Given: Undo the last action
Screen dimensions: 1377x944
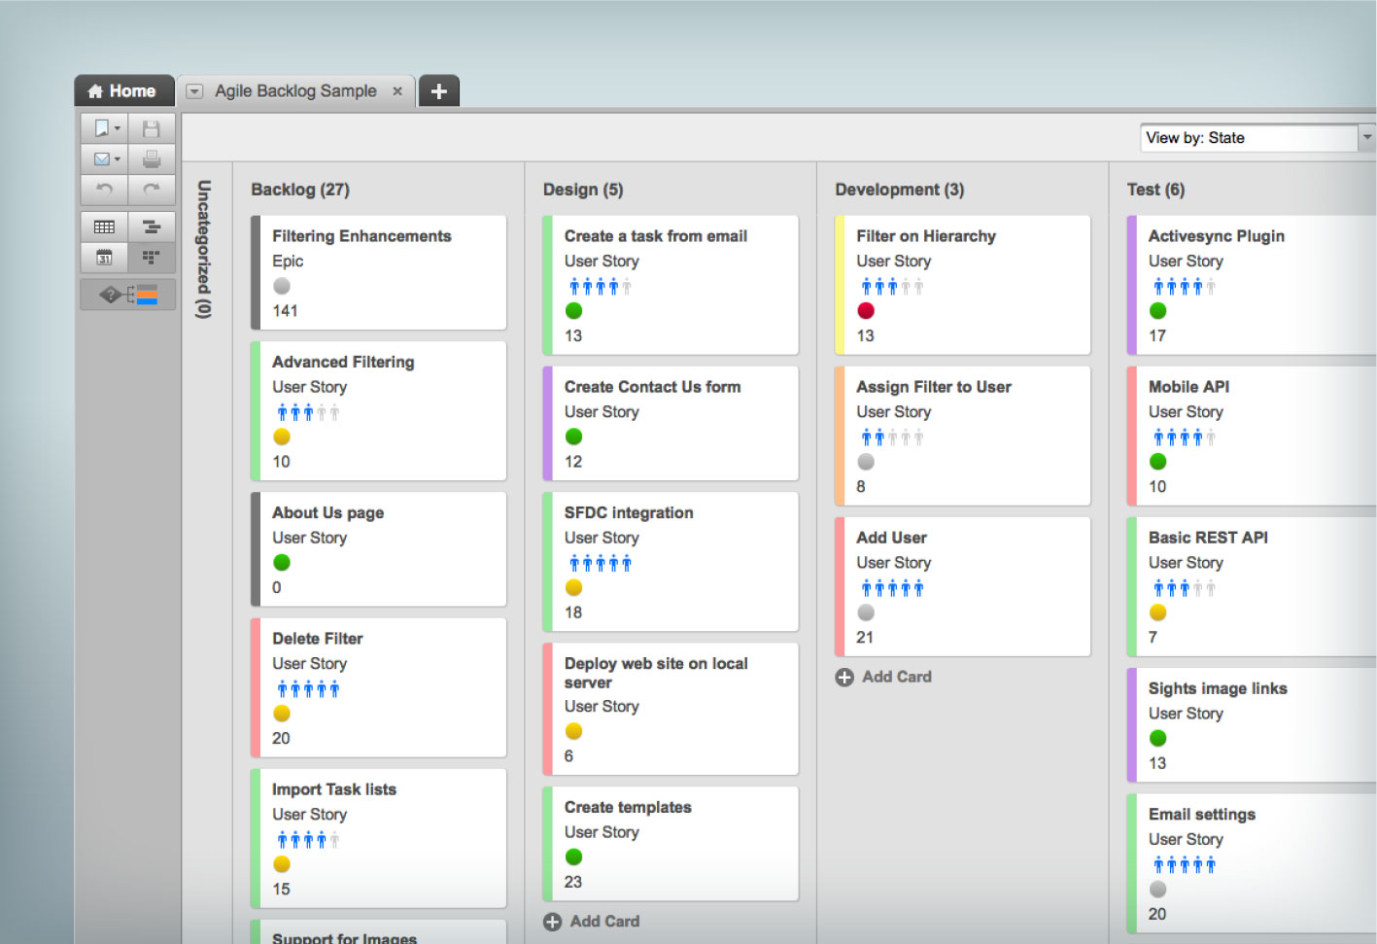Looking at the screenshot, I should tap(103, 190).
